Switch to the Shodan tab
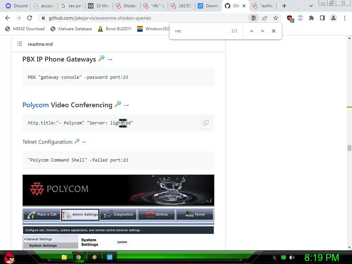 (126, 6)
